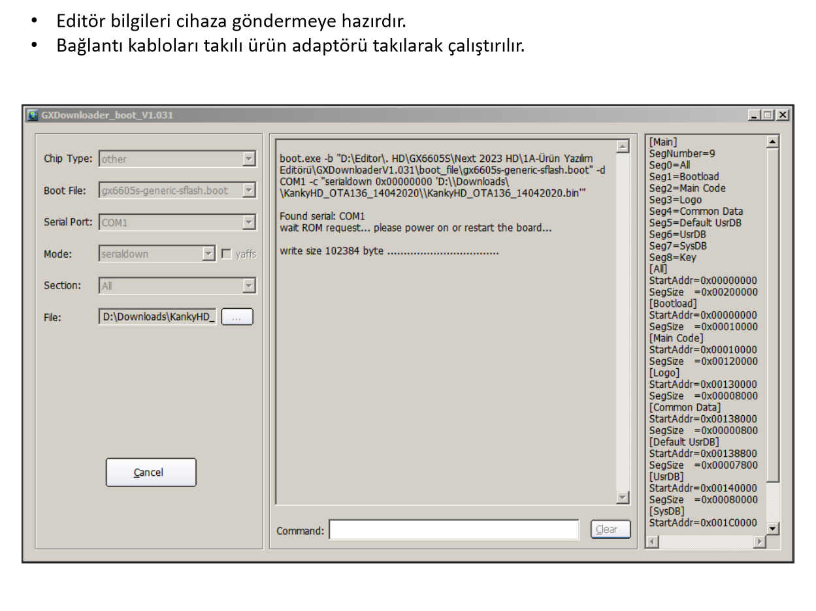Viewport: 816px width, 611px height.
Task: Click "SegSize =0x00010000" line
Action: pyautogui.click(x=704, y=327)
